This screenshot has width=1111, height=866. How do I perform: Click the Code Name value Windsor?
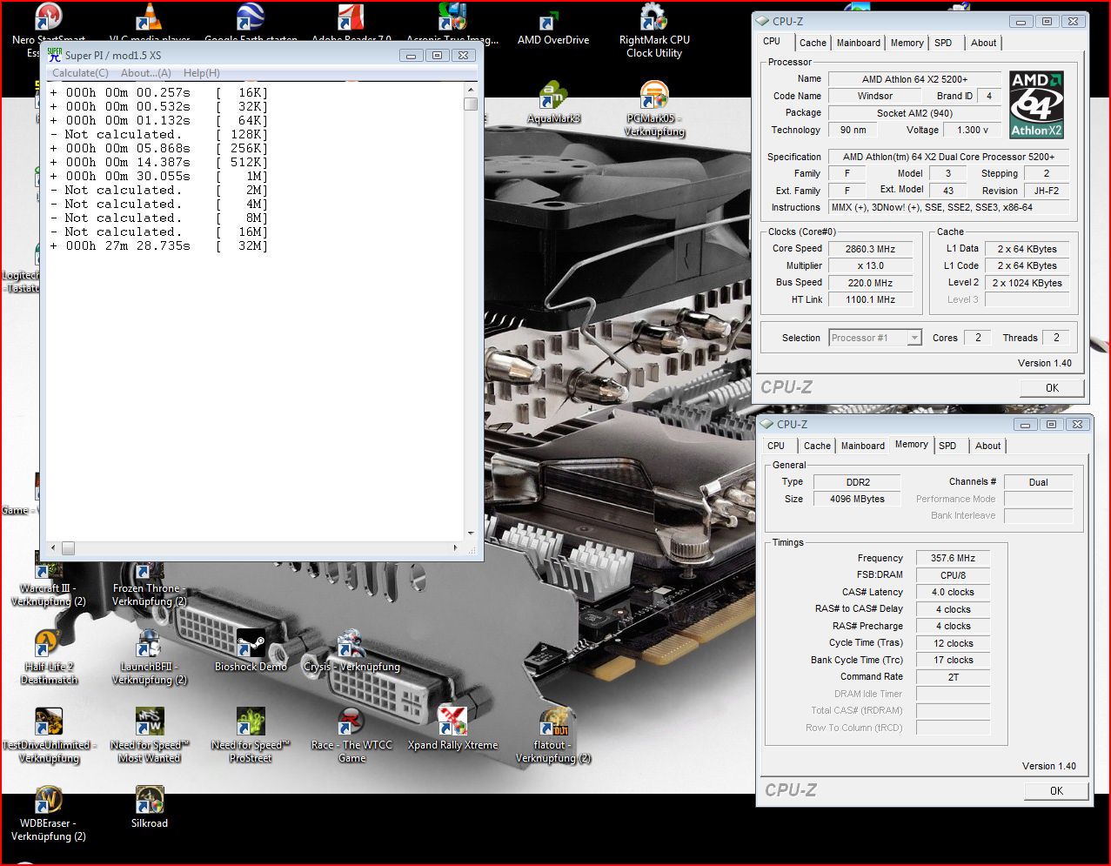point(874,97)
